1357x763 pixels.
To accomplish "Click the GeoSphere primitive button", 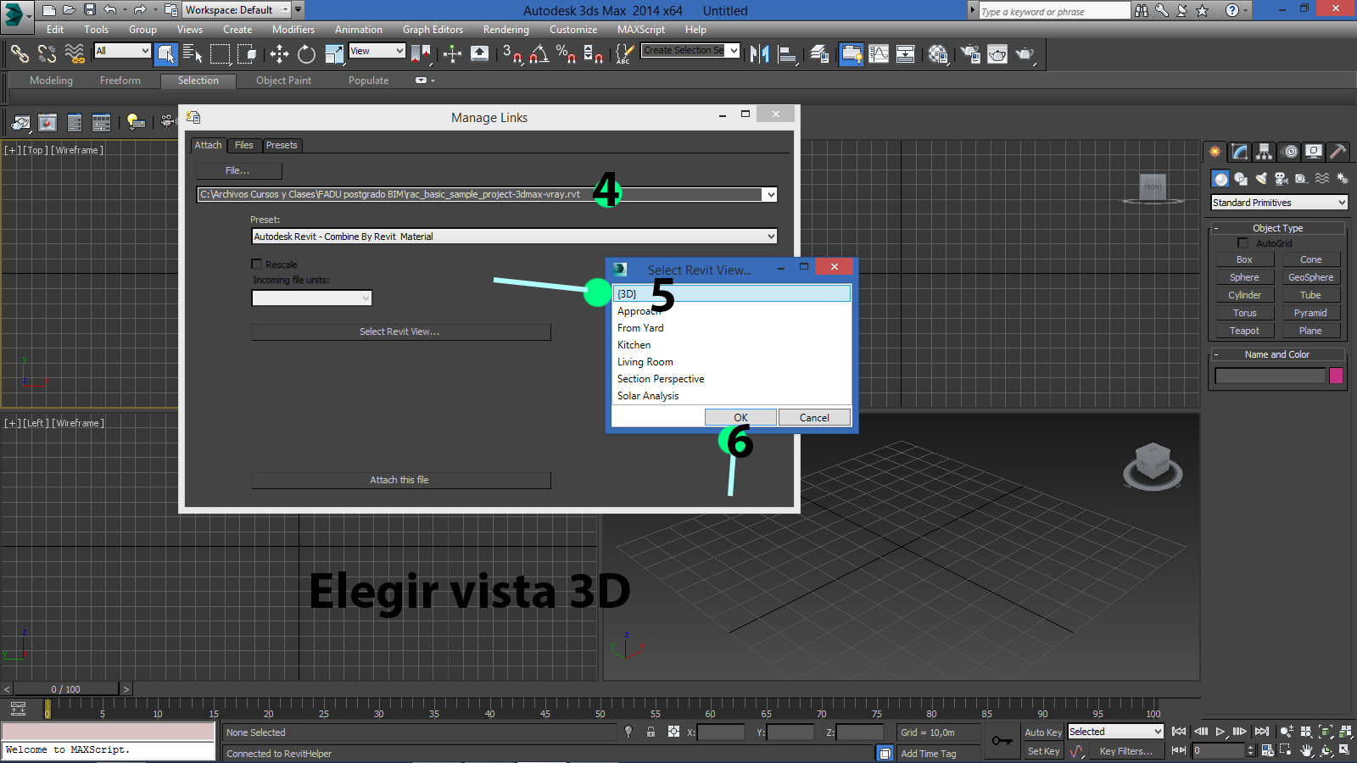I will 1310,277.
